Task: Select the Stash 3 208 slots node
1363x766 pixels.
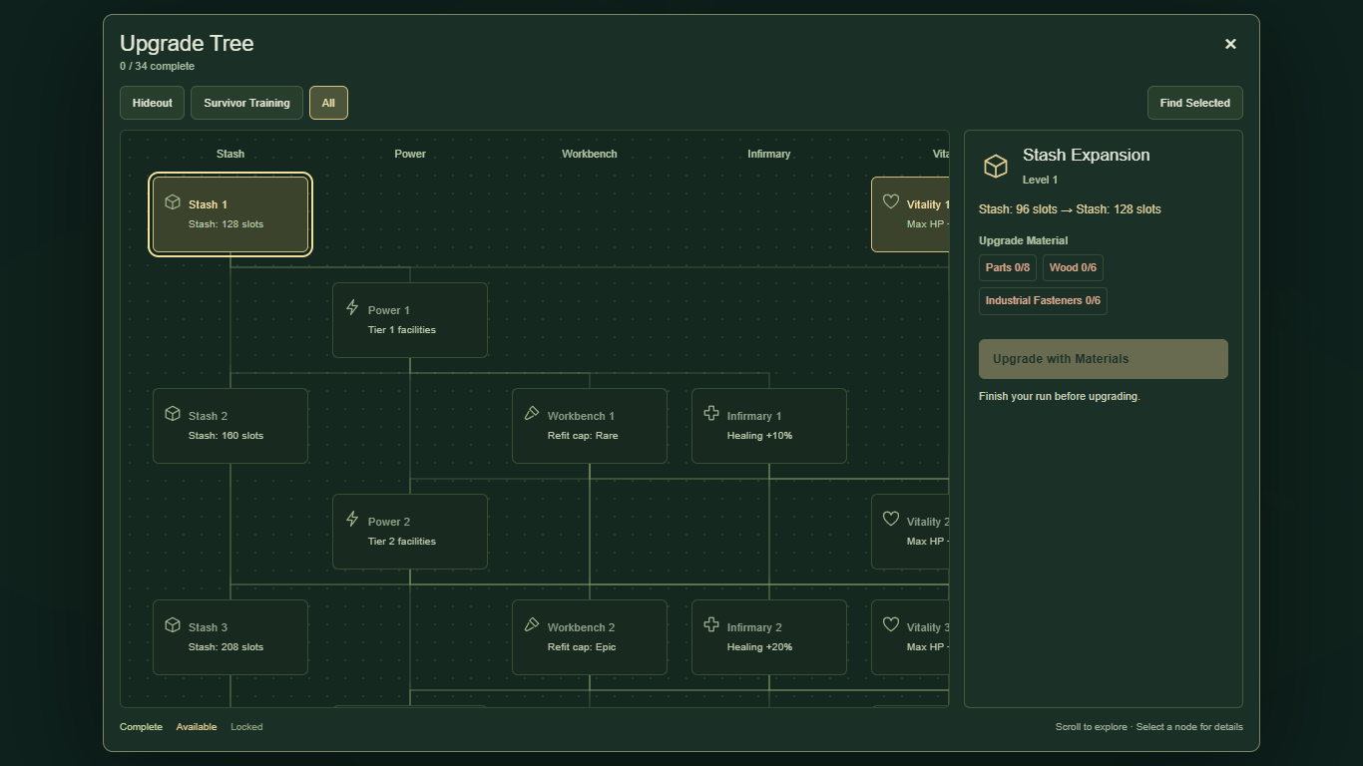Action: [x=230, y=637]
